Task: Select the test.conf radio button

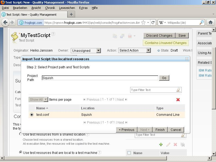Action: tap(32, 115)
